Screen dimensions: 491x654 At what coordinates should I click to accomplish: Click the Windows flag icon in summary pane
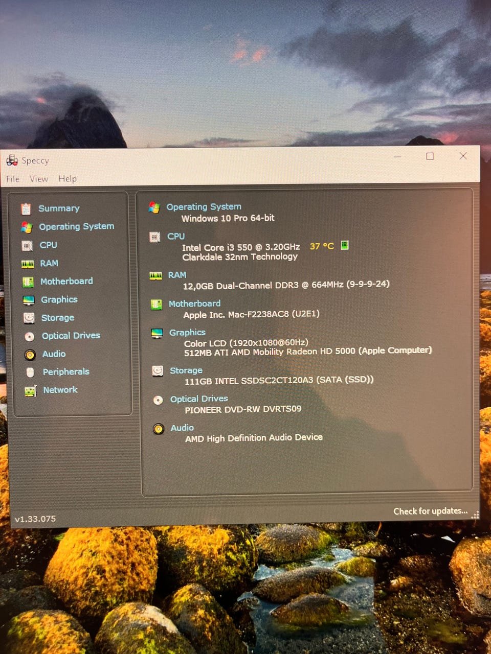154,207
